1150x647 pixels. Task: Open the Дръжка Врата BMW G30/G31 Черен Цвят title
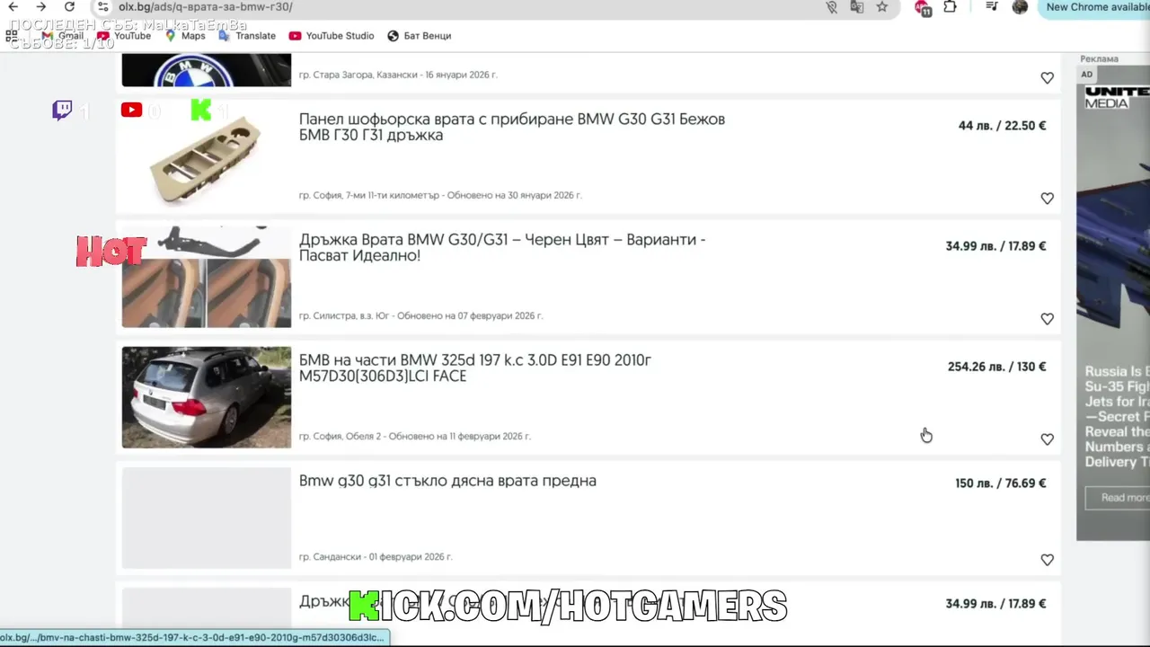point(502,247)
